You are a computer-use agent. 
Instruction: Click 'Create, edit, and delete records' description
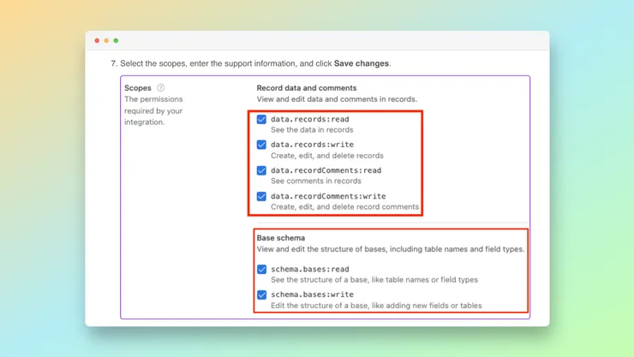327,156
